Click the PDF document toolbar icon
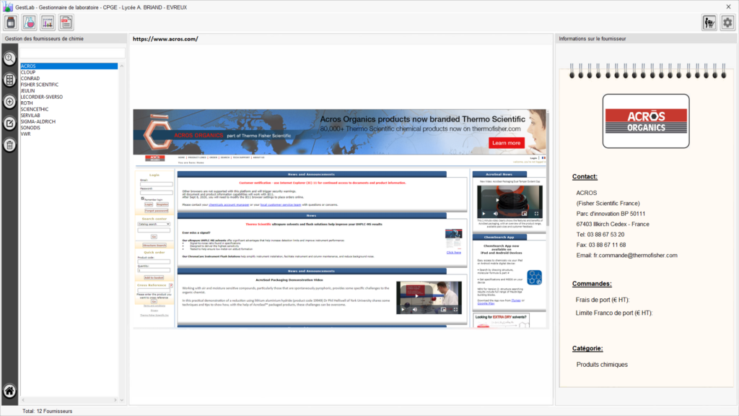 pyautogui.click(x=67, y=23)
